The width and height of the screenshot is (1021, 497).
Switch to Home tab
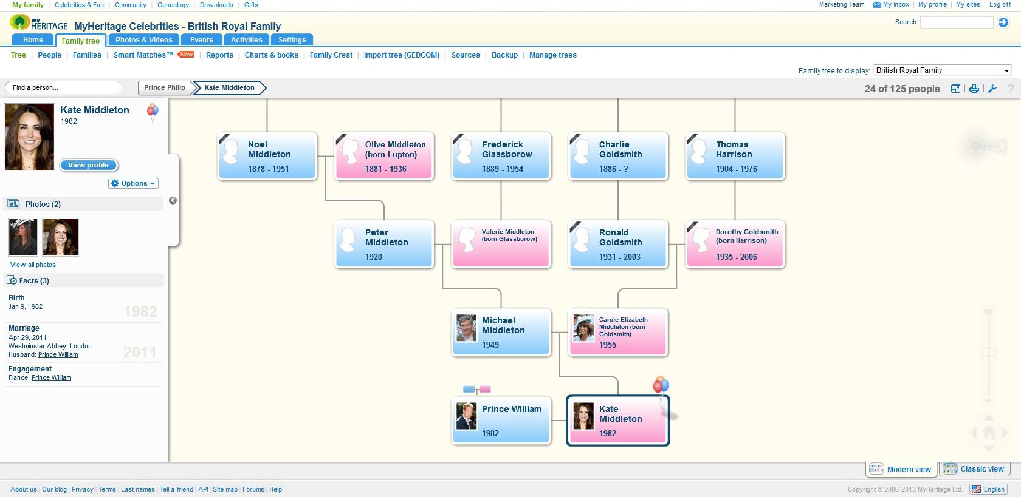[33, 40]
